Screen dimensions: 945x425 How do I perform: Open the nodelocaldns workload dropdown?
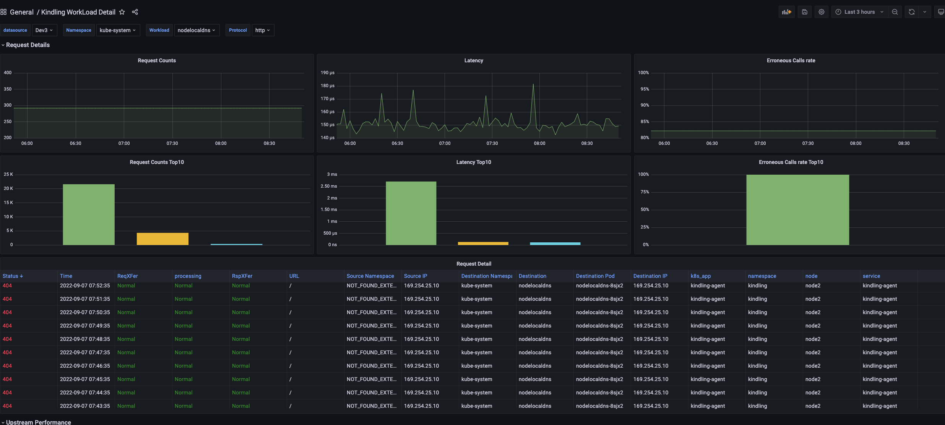pyautogui.click(x=196, y=30)
